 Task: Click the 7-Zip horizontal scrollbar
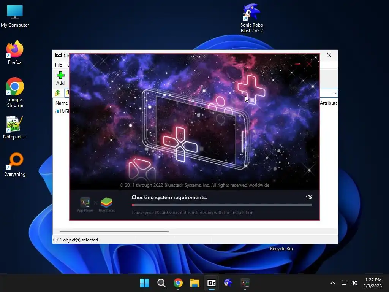[114, 231]
